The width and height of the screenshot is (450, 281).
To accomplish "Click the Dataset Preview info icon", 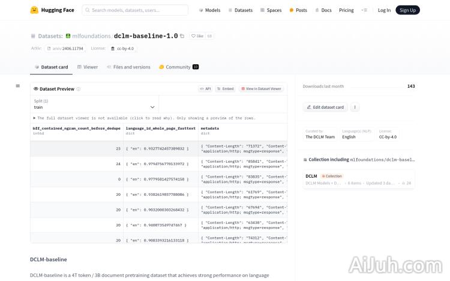I will [x=79, y=89].
